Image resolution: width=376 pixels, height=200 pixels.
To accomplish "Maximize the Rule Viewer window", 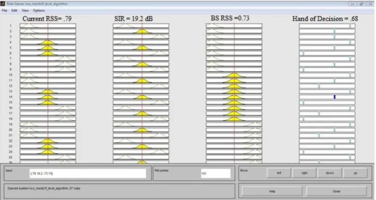I will pos(362,4).
